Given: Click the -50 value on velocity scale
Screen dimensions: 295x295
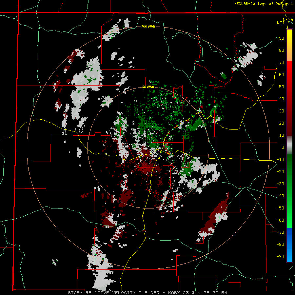Looking at the screenshot, I should (x=280, y=208).
